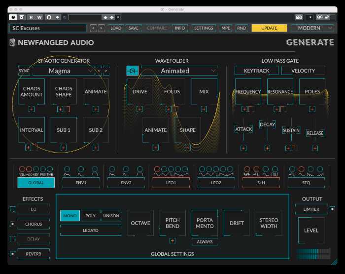The image size is (345, 274).
Task: Click the Newfangled Audio logo icon
Action: [12, 42]
